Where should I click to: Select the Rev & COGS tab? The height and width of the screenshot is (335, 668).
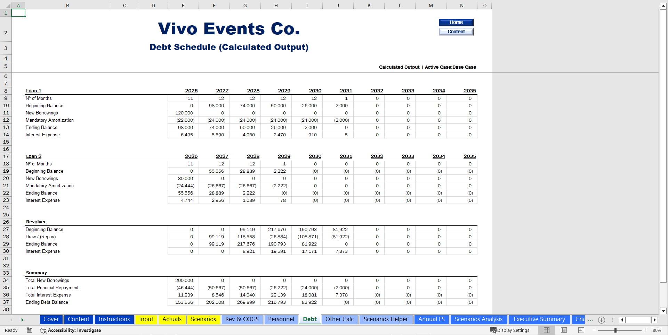[242, 319]
